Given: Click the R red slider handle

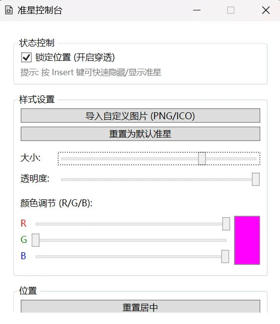Looking at the screenshot, I should point(226,224).
